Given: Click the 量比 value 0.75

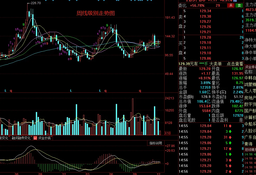Looking at the screenshot, I should (x=240, y=83).
